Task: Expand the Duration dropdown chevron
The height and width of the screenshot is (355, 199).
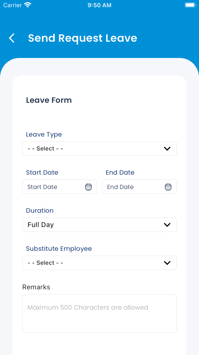Action: (167, 225)
